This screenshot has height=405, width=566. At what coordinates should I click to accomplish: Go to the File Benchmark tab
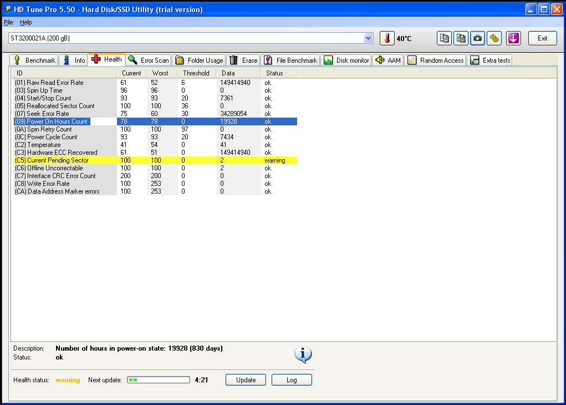click(x=290, y=60)
